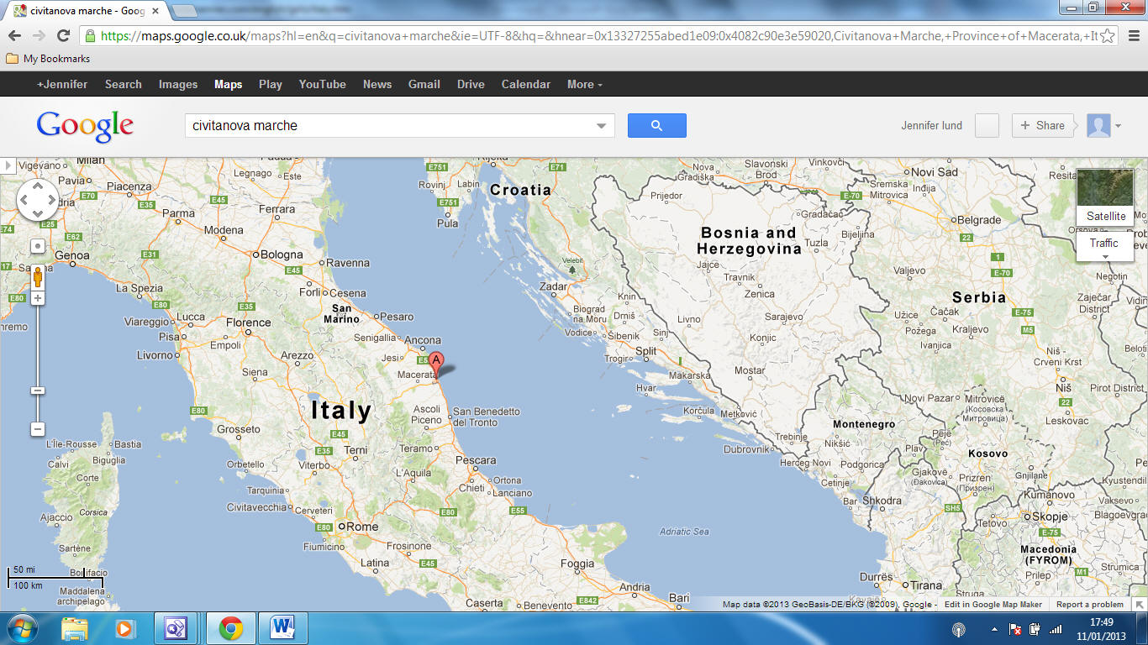Click Report a problem link

1090,605
